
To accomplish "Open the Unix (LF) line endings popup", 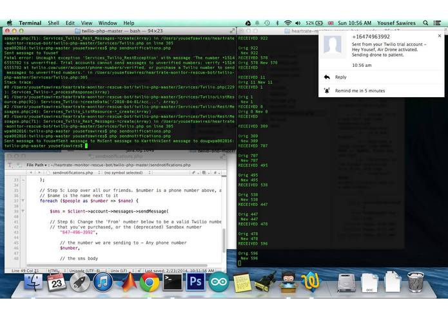I will pos(122,270).
